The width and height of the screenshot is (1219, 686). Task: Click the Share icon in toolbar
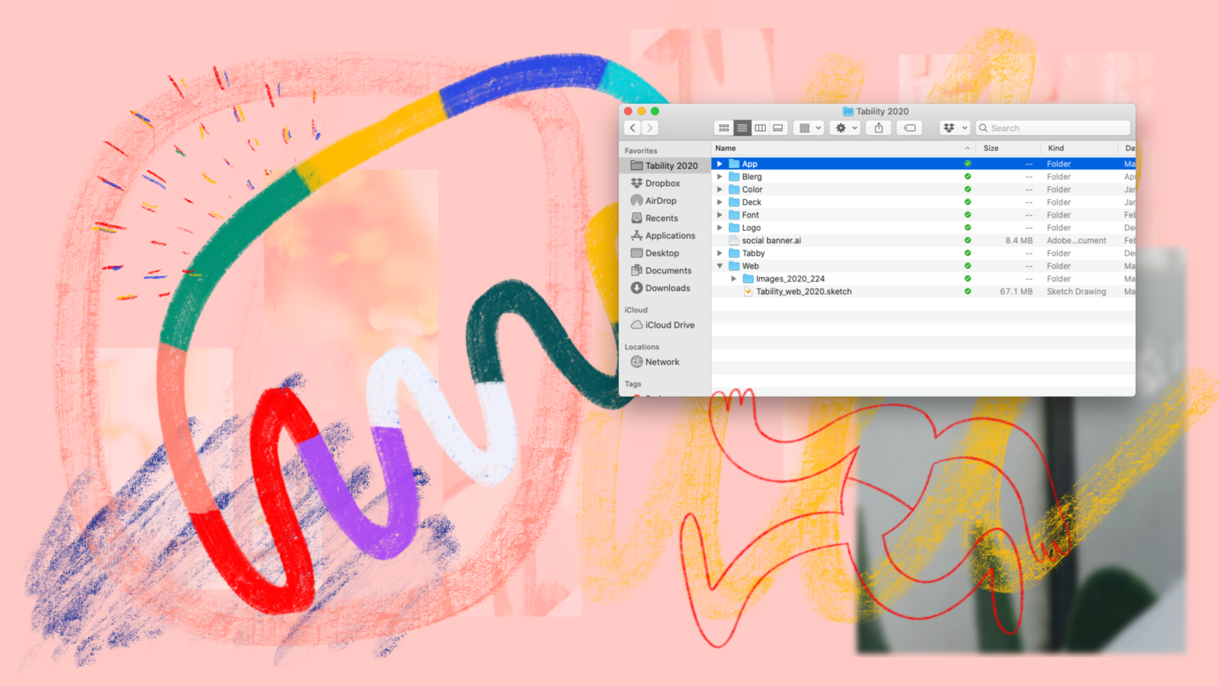(x=879, y=128)
